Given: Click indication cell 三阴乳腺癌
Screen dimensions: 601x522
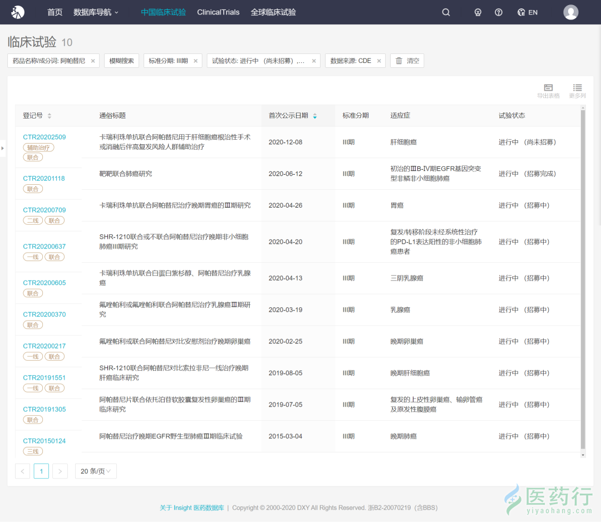Looking at the screenshot, I should (407, 278).
